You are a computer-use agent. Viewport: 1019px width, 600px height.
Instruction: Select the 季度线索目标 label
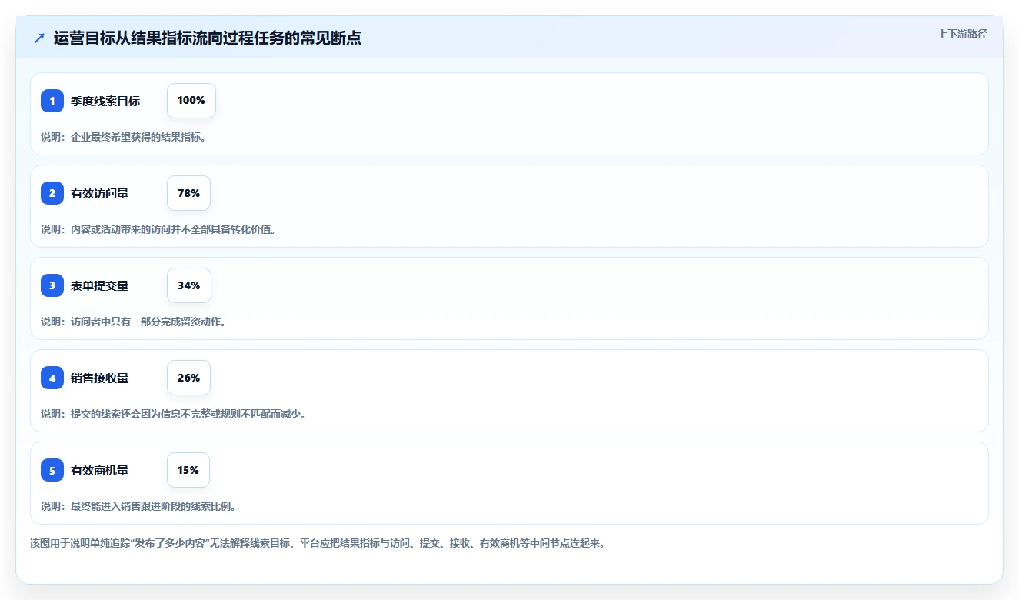pyautogui.click(x=105, y=101)
